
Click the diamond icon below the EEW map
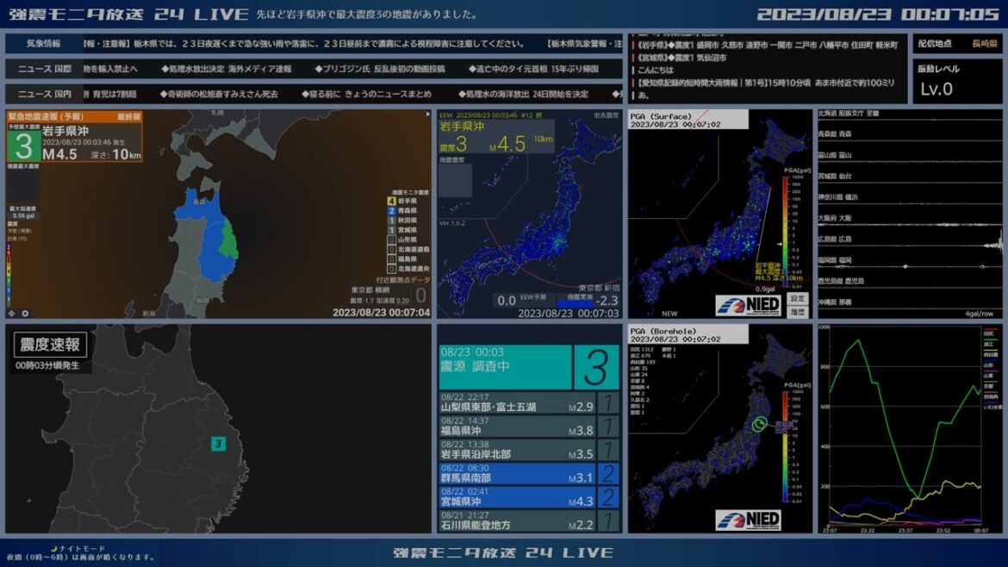point(12,314)
